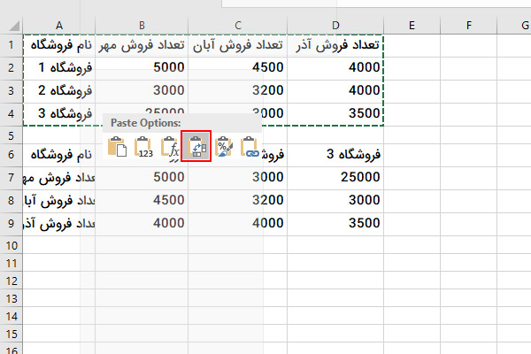This screenshot has height=354, width=531.
Task: Click cell D3 with value 4000
Action: [335, 91]
